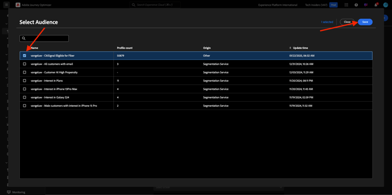
Task: Check Male customers iPhone 15 Pro audience
Action: (x=25, y=106)
